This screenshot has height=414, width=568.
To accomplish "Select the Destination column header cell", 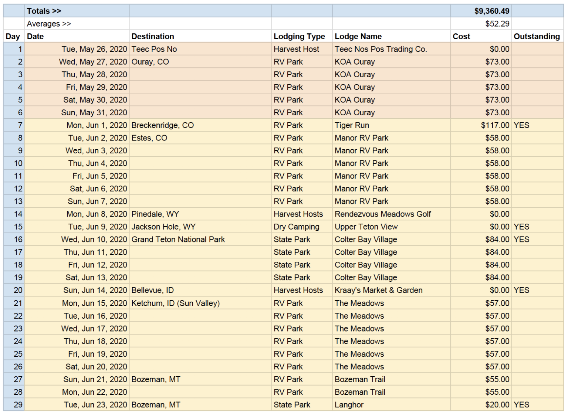I will 153,36.
